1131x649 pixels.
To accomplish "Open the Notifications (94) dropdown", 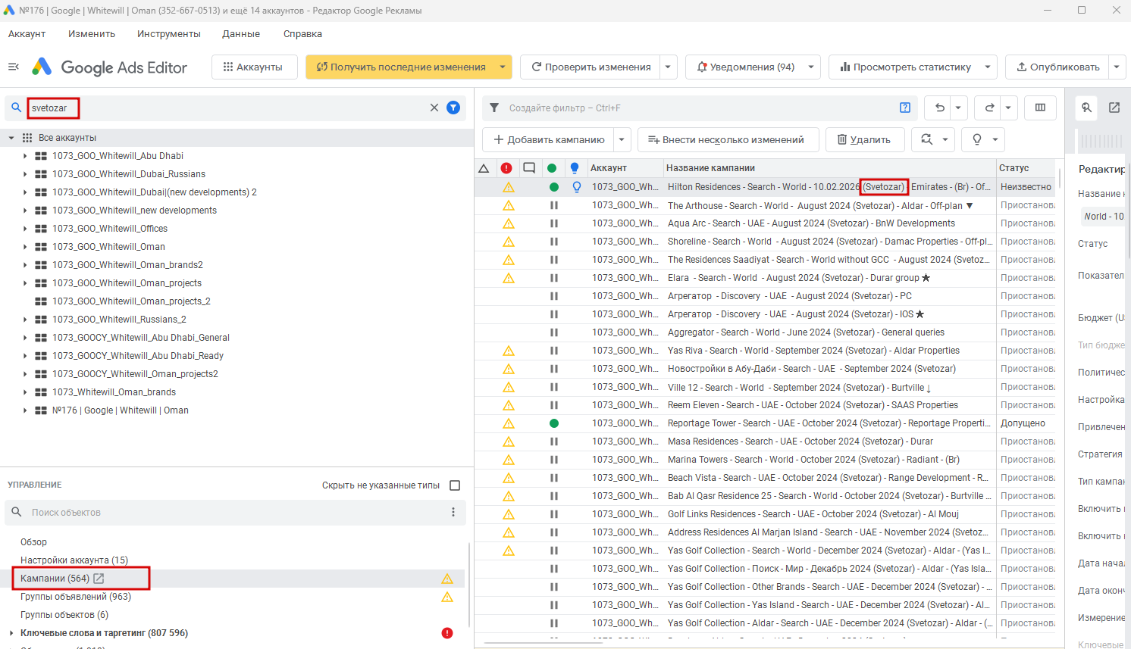I will pos(810,67).
